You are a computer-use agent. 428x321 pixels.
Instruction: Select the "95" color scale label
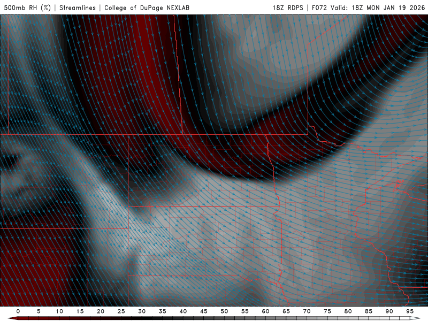click(x=410, y=311)
